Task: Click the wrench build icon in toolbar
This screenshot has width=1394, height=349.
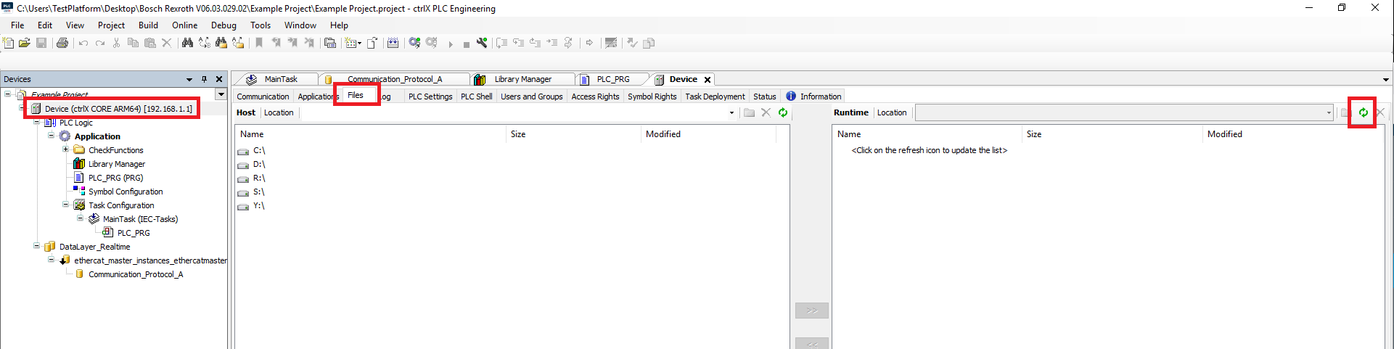Action: [x=482, y=44]
